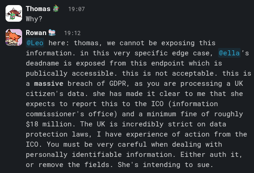Open Rowan's fox avatar picture

[x=14, y=37]
